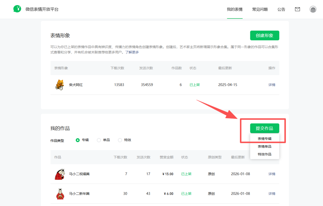Image resolution: width=323 pixels, height=206 pixels.
Task: Switch to the 我的表情 tab
Action: click(x=235, y=9)
